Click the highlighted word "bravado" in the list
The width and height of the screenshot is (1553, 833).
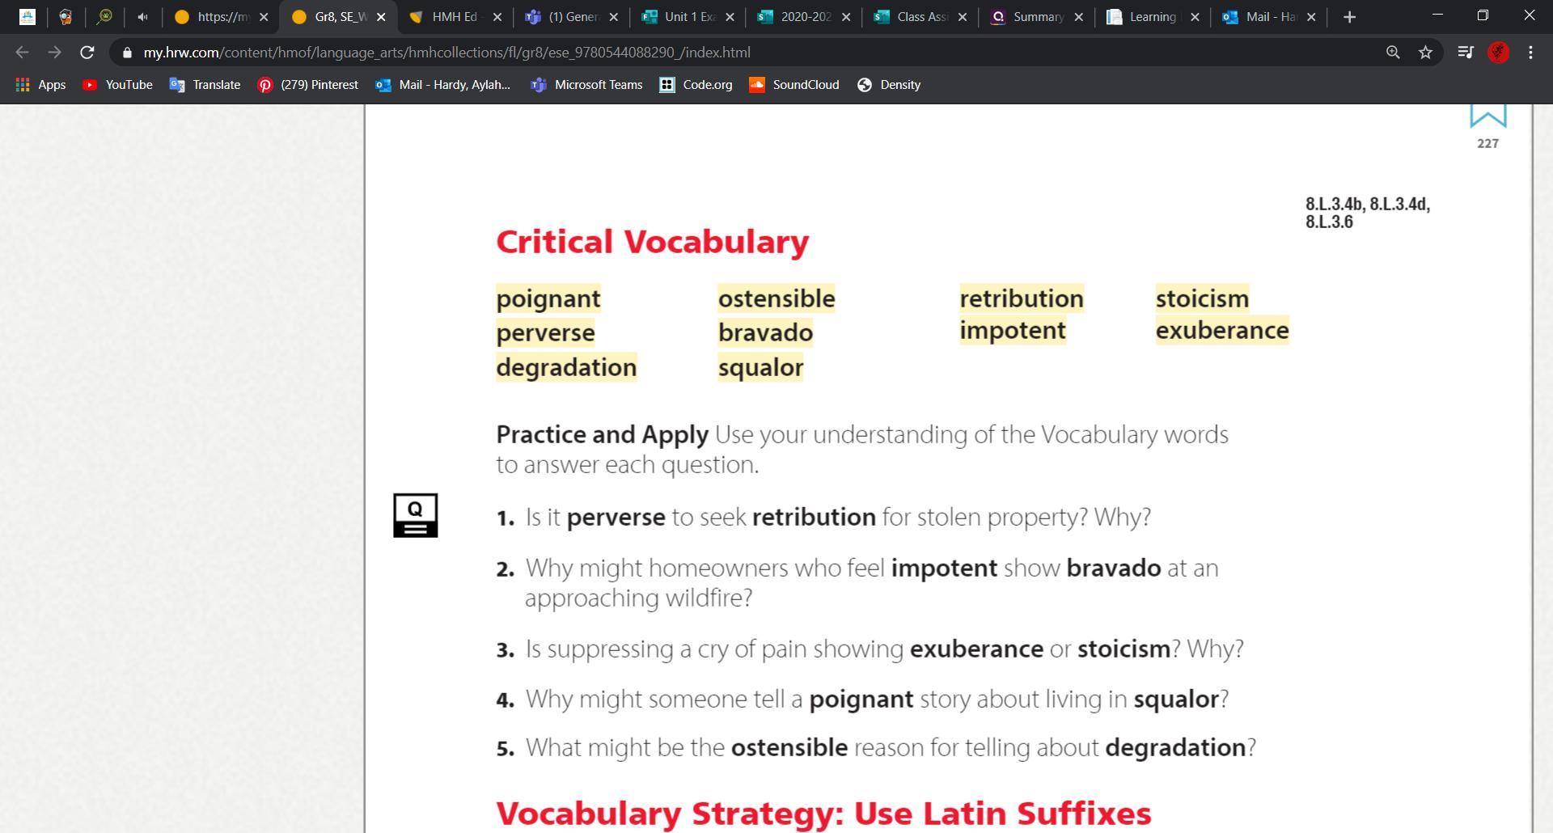765,333
